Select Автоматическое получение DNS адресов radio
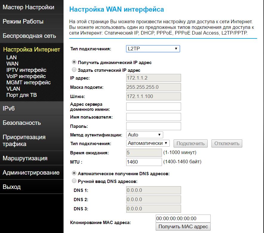264x233 pixels. pos(74,173)
